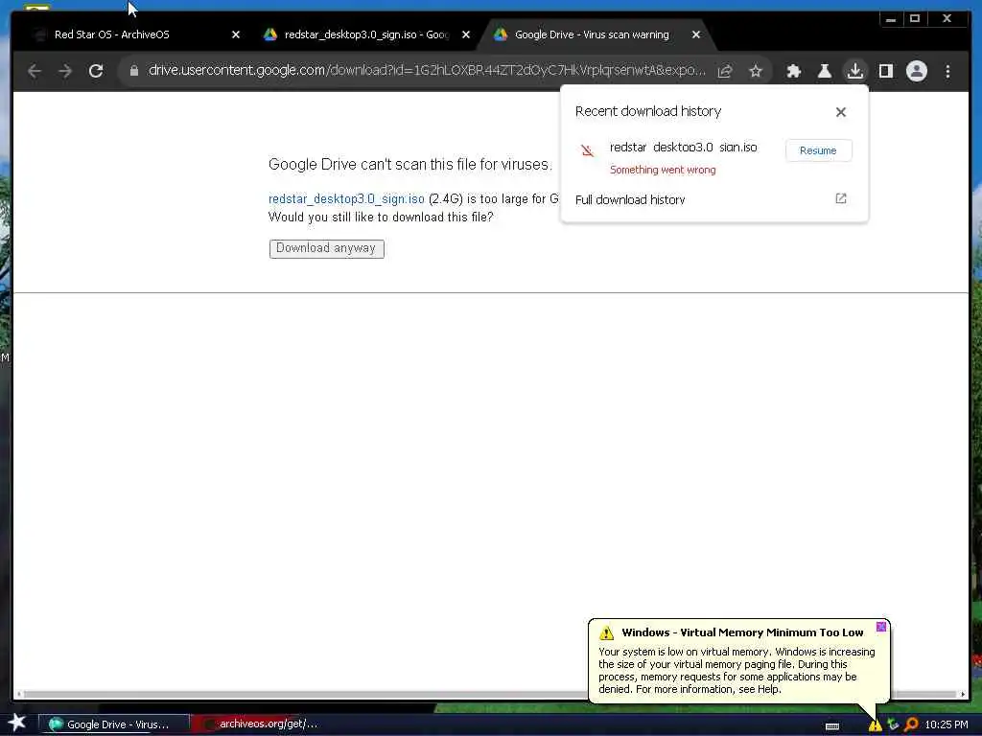Select the Google Drive - Virus scan warning tab
This screenshot has width=982, height=736.
click(x=592, y=35)
